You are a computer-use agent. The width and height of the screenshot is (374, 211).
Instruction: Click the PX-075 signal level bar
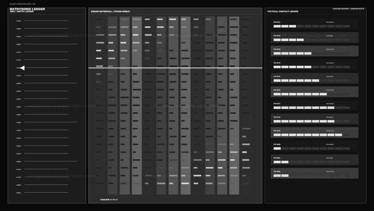(312, 81)
